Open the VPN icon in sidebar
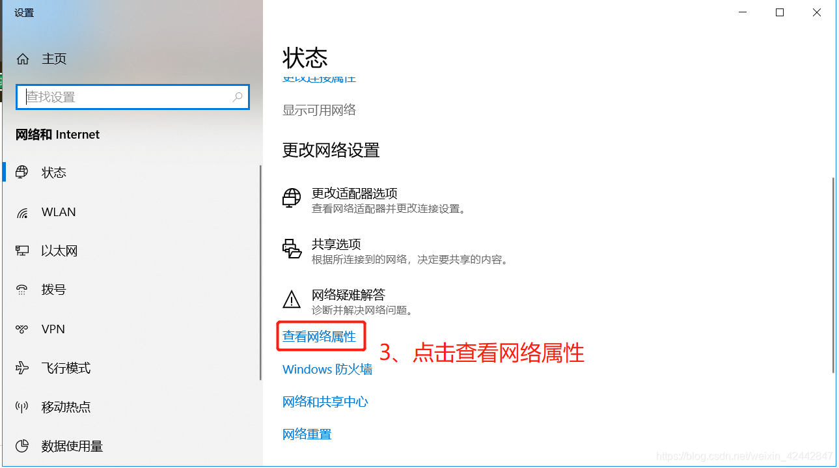This screenshot has width=839, height=468. coord(22,329)
